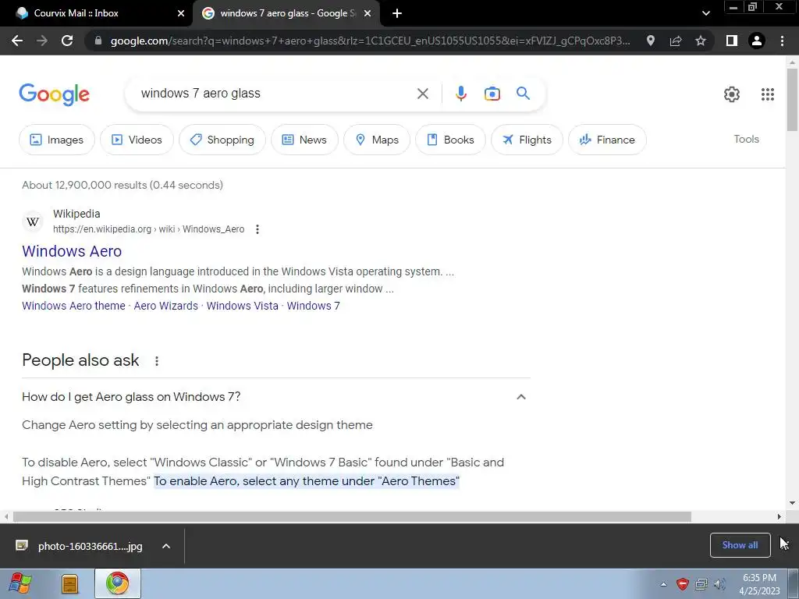Image resolution: width=799 pixels, height=599 pixels.
Task: Open Chrome's three-dot menu
Action: [x=782, y=41]
